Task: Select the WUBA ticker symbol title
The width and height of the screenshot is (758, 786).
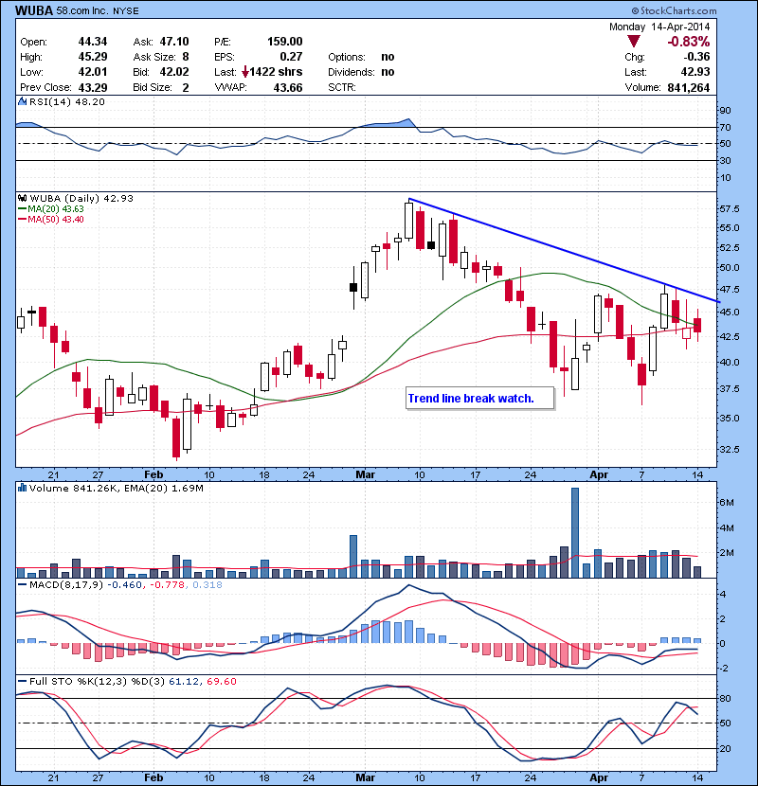Action: pos(34,10)
